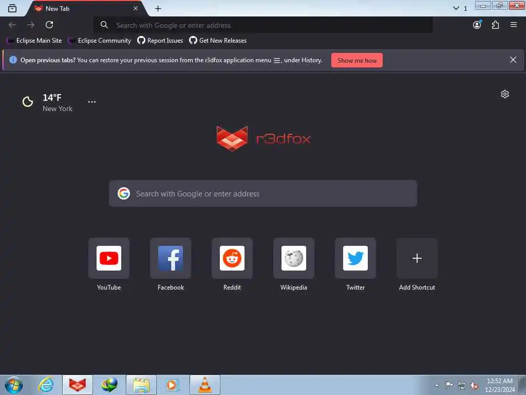Expand the list all tabs chevron
The image size is (526, 395).
pyautogui.click(x=456, y=8)
